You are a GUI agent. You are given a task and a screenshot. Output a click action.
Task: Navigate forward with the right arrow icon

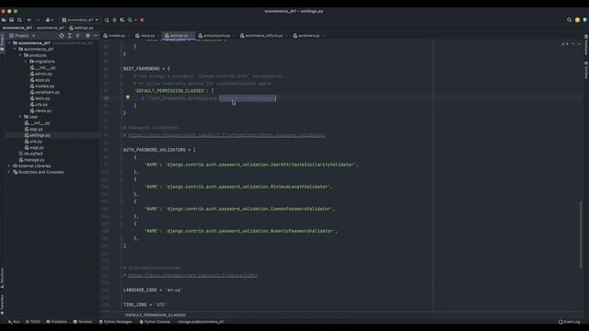pos(38,20)
